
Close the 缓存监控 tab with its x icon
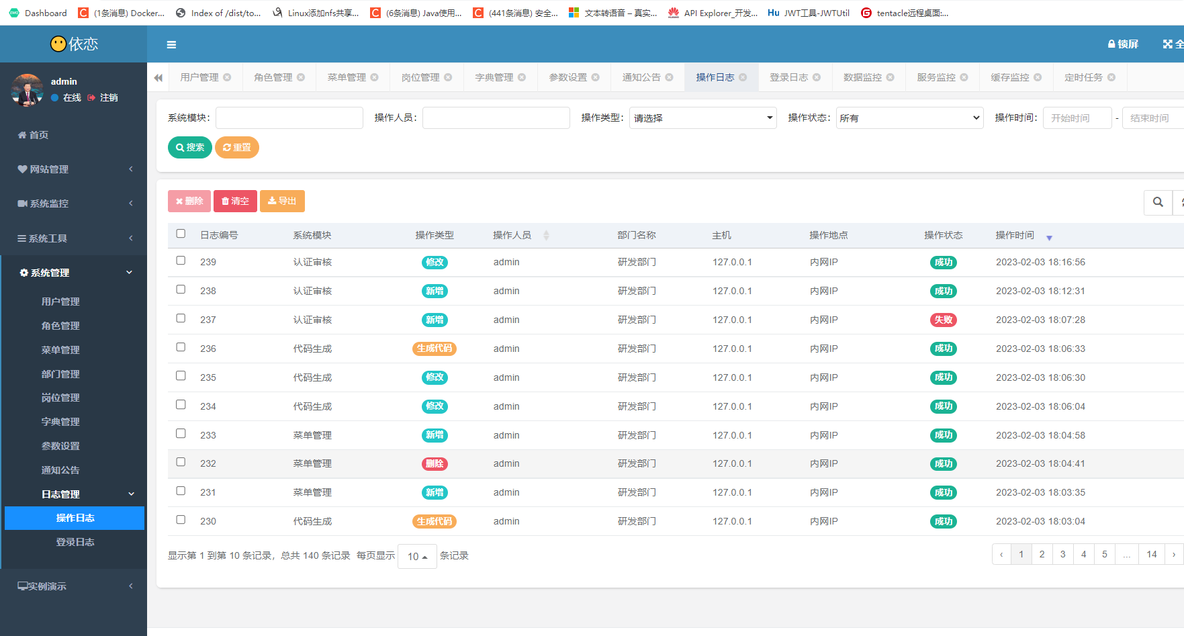tap(1038, 77)
